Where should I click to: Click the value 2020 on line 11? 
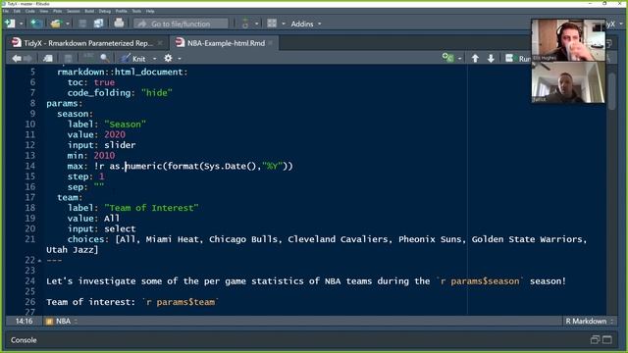[115, 135]
